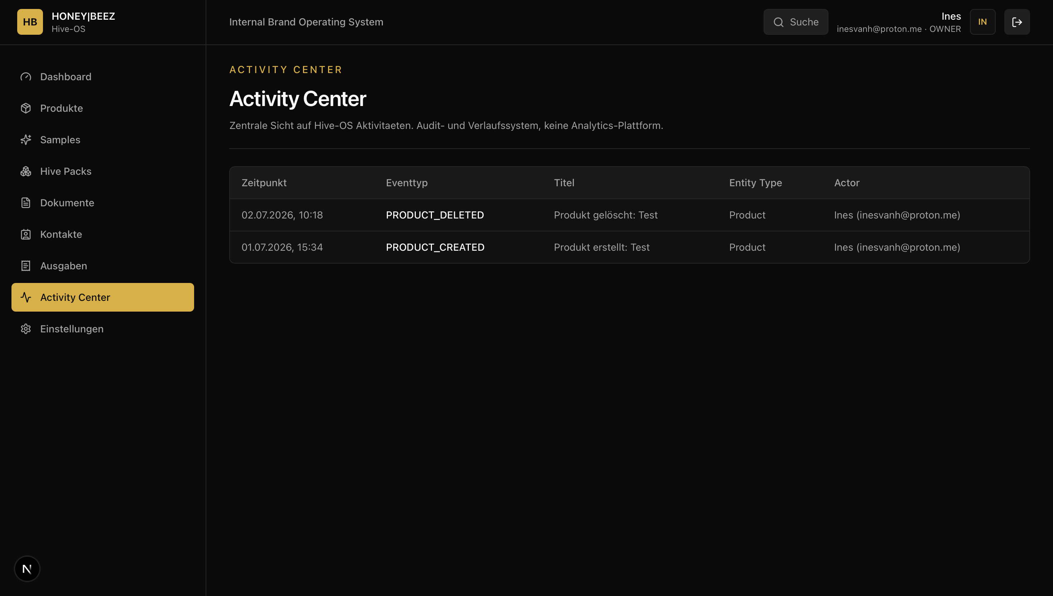The image size is (1053, 596).
Task: Click the Einstellungen gear icon
Action: pyautogui.click(x=26, y=329)
